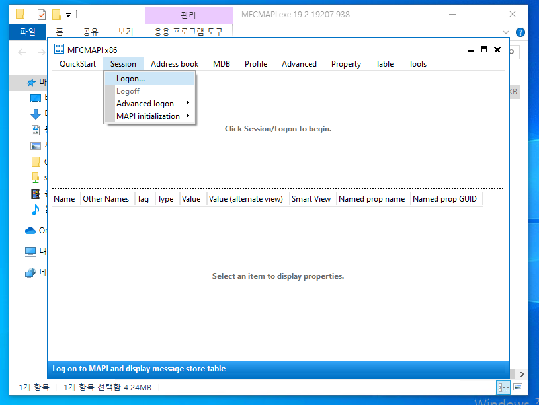Open the Advanced menu
539x405 pixels.
pos(299,64)
